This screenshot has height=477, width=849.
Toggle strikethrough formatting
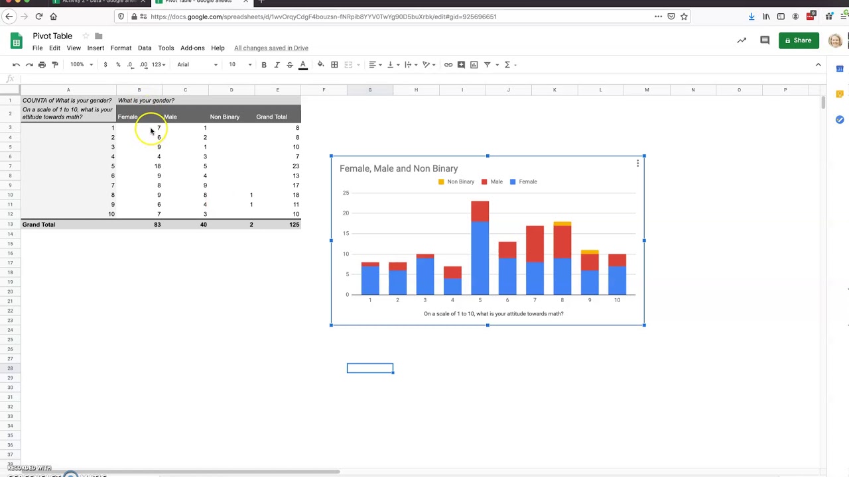coord(289,64)
